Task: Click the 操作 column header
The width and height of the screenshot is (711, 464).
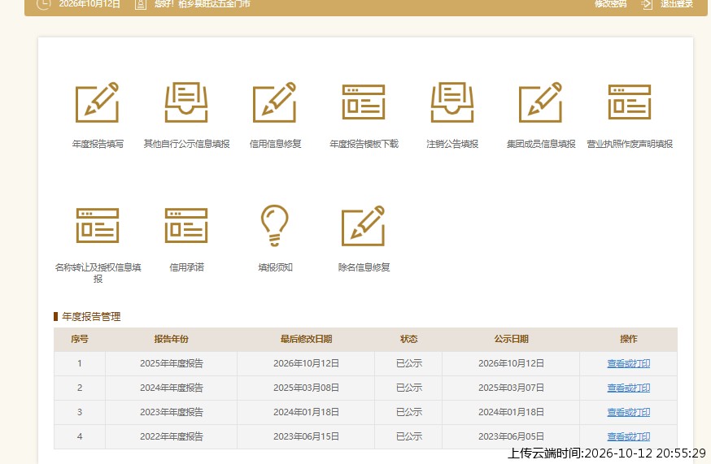Action: click(x=629, y=339)
